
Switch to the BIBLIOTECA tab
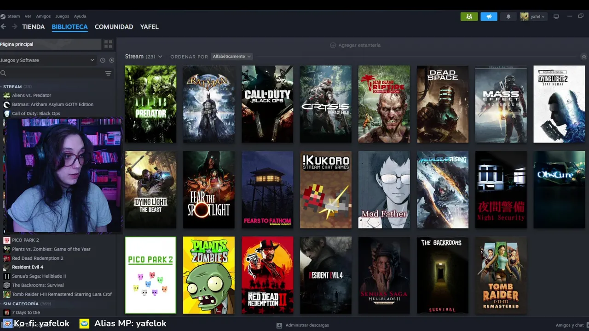tap(69, 27)
